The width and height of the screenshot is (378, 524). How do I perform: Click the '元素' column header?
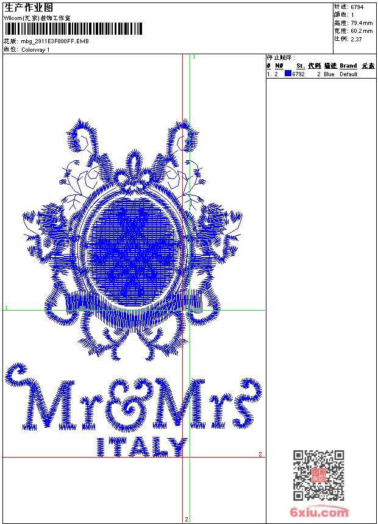point(368,66)
